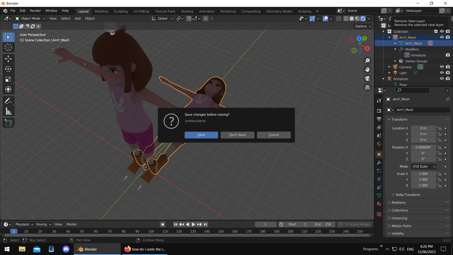
Task: Open the Object Mode dropdown
Action: coord(30,19)
